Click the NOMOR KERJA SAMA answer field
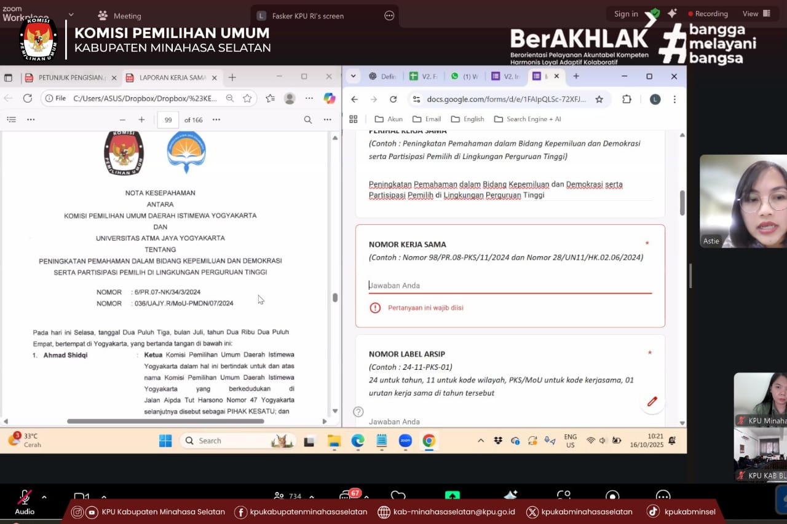This screenshot has width=787, height=524. click(x=510, y=286)
